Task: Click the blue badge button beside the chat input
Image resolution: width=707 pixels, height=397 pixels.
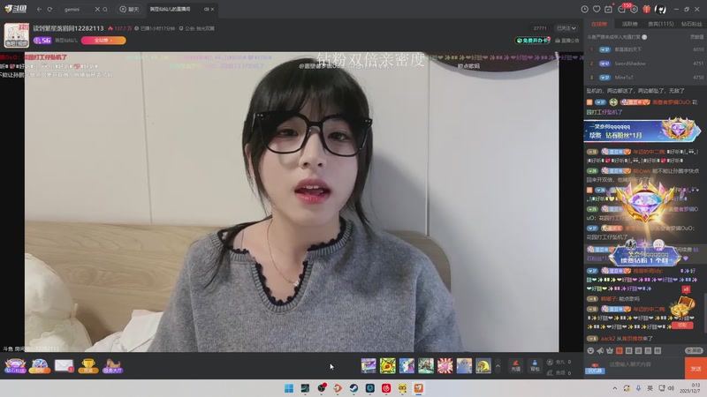Action: tap(595, 369)
